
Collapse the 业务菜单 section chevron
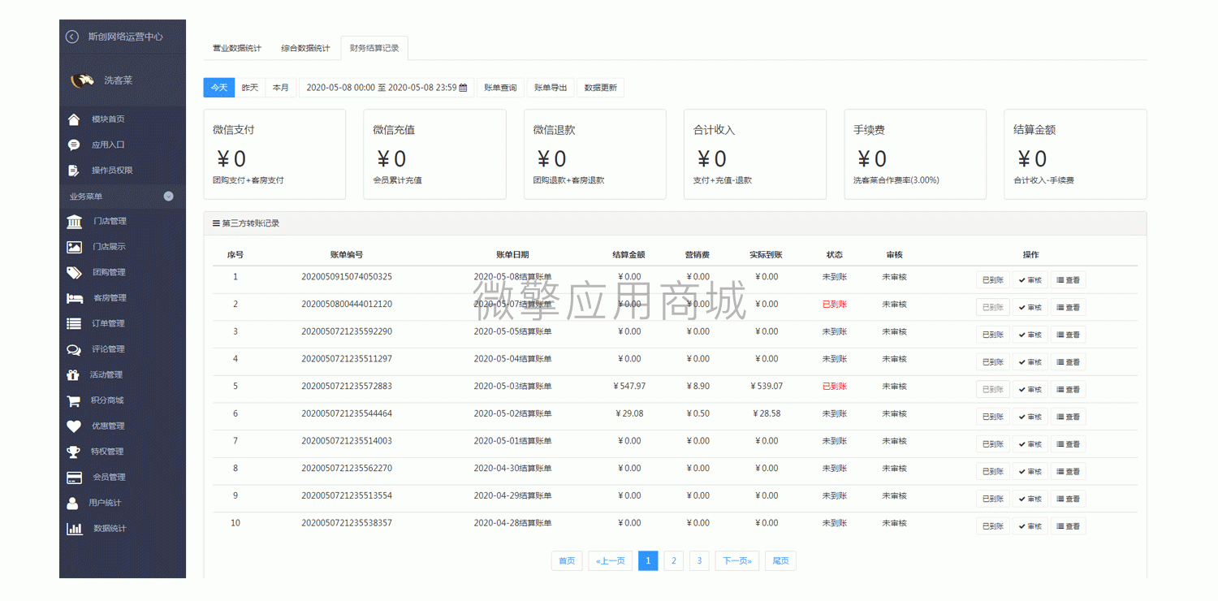pos(168,196)
